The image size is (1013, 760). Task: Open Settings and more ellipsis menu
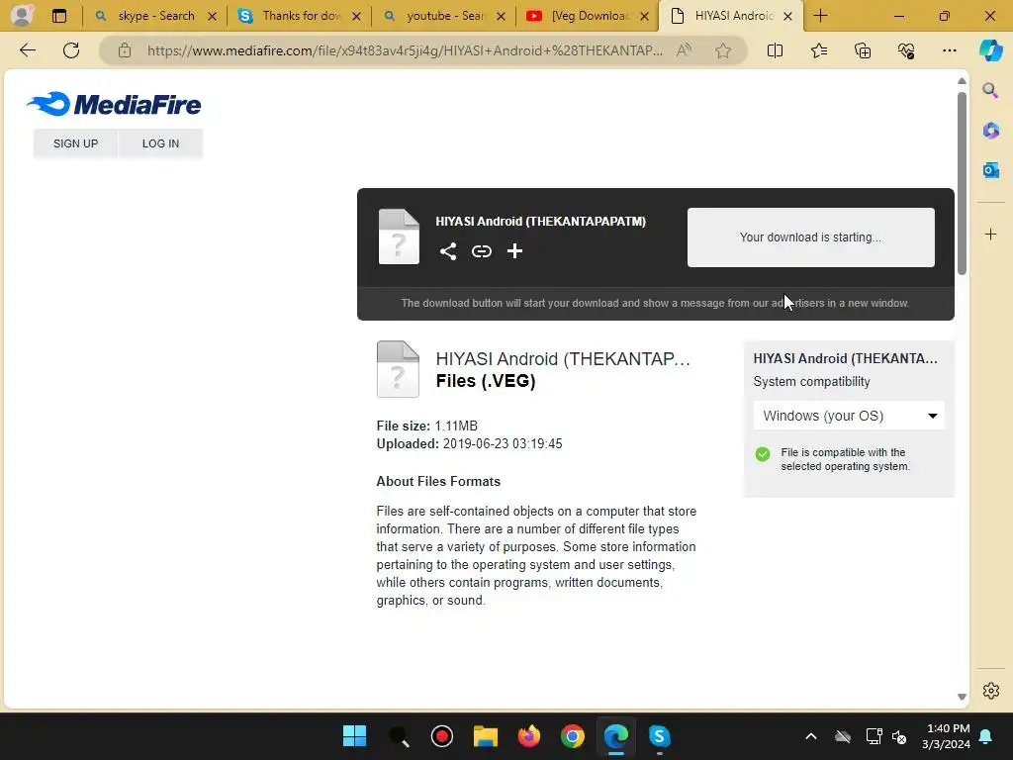tap(949, 50)
